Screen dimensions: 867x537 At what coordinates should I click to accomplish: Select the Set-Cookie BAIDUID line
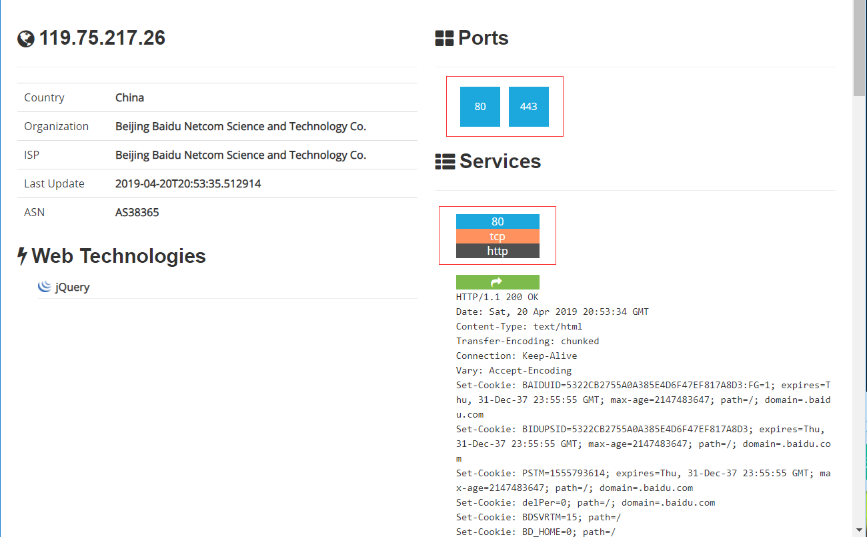pos(644,400)
